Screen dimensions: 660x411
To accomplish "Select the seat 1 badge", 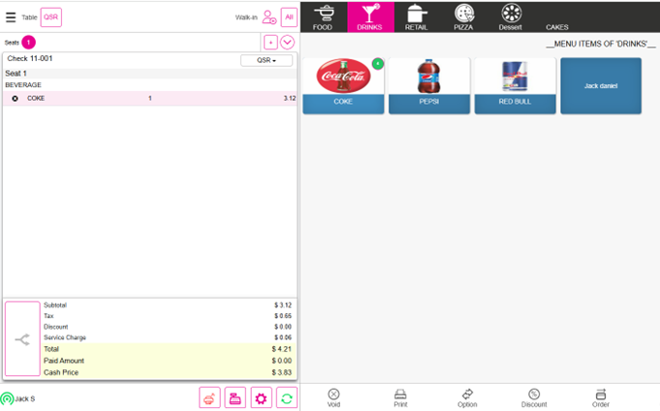I will point(28,42).
